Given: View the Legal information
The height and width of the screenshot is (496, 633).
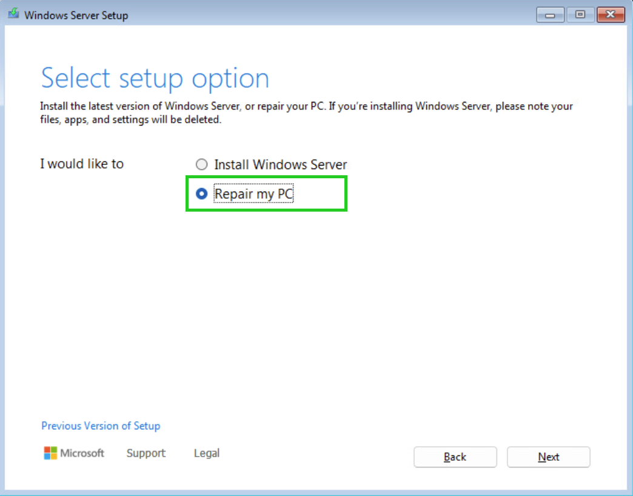Looking at the screenshot, I should tap(206, 453).
